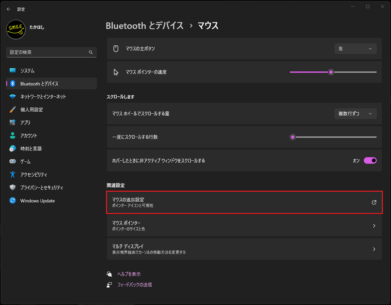391x305 pixels.
Task: Click the 設定の検索 search field
Action: 47,52
